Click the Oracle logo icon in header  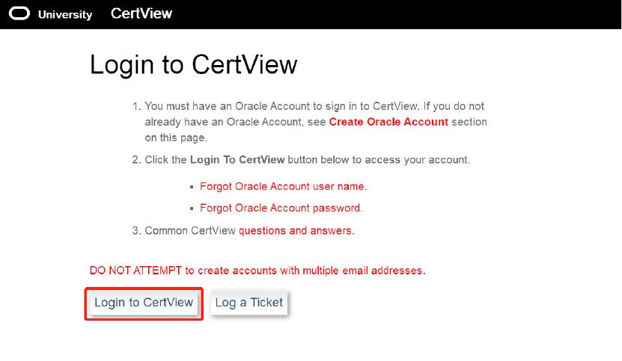tap(19, 14)
